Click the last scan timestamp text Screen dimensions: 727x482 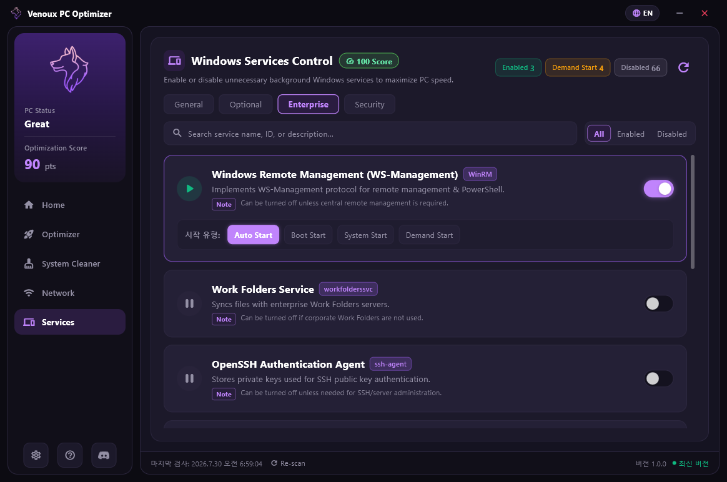[206, 464]
